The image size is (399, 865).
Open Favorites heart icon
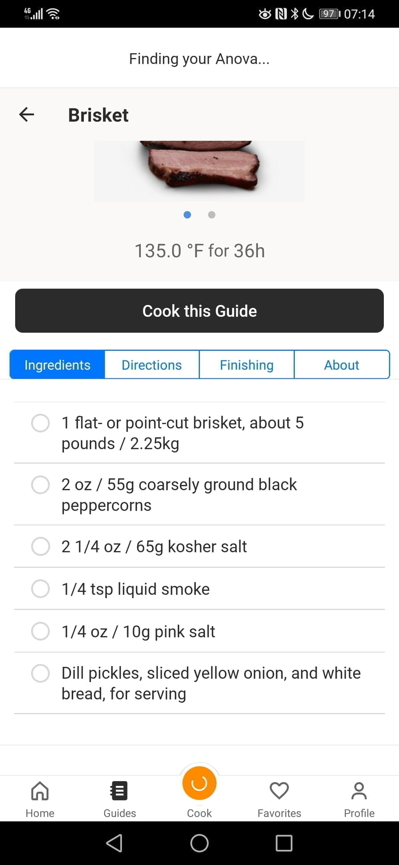[279, 791]
